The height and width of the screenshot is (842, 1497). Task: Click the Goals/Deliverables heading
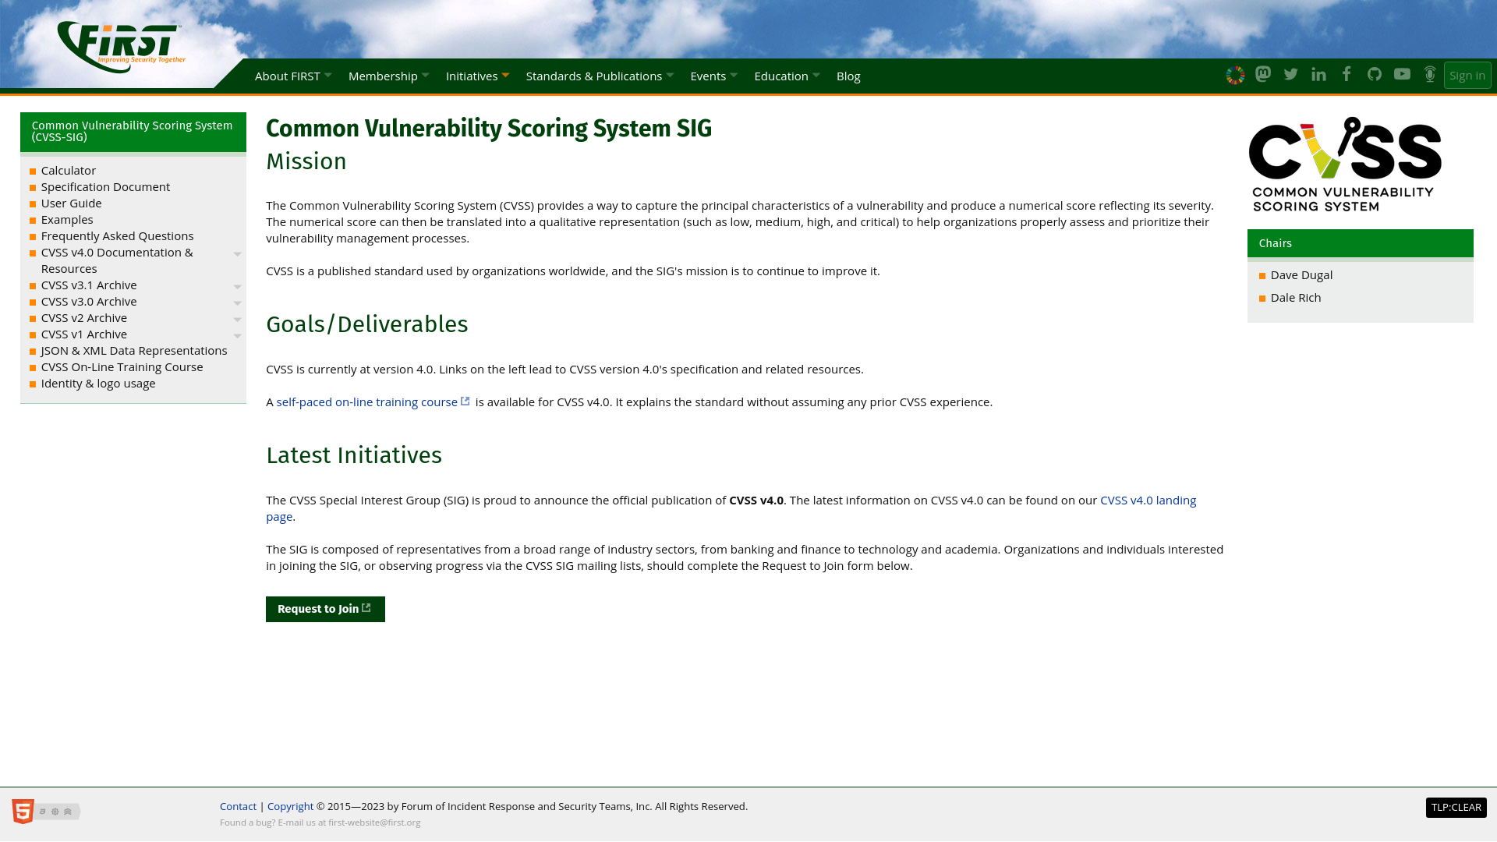[x=367, y=324]
